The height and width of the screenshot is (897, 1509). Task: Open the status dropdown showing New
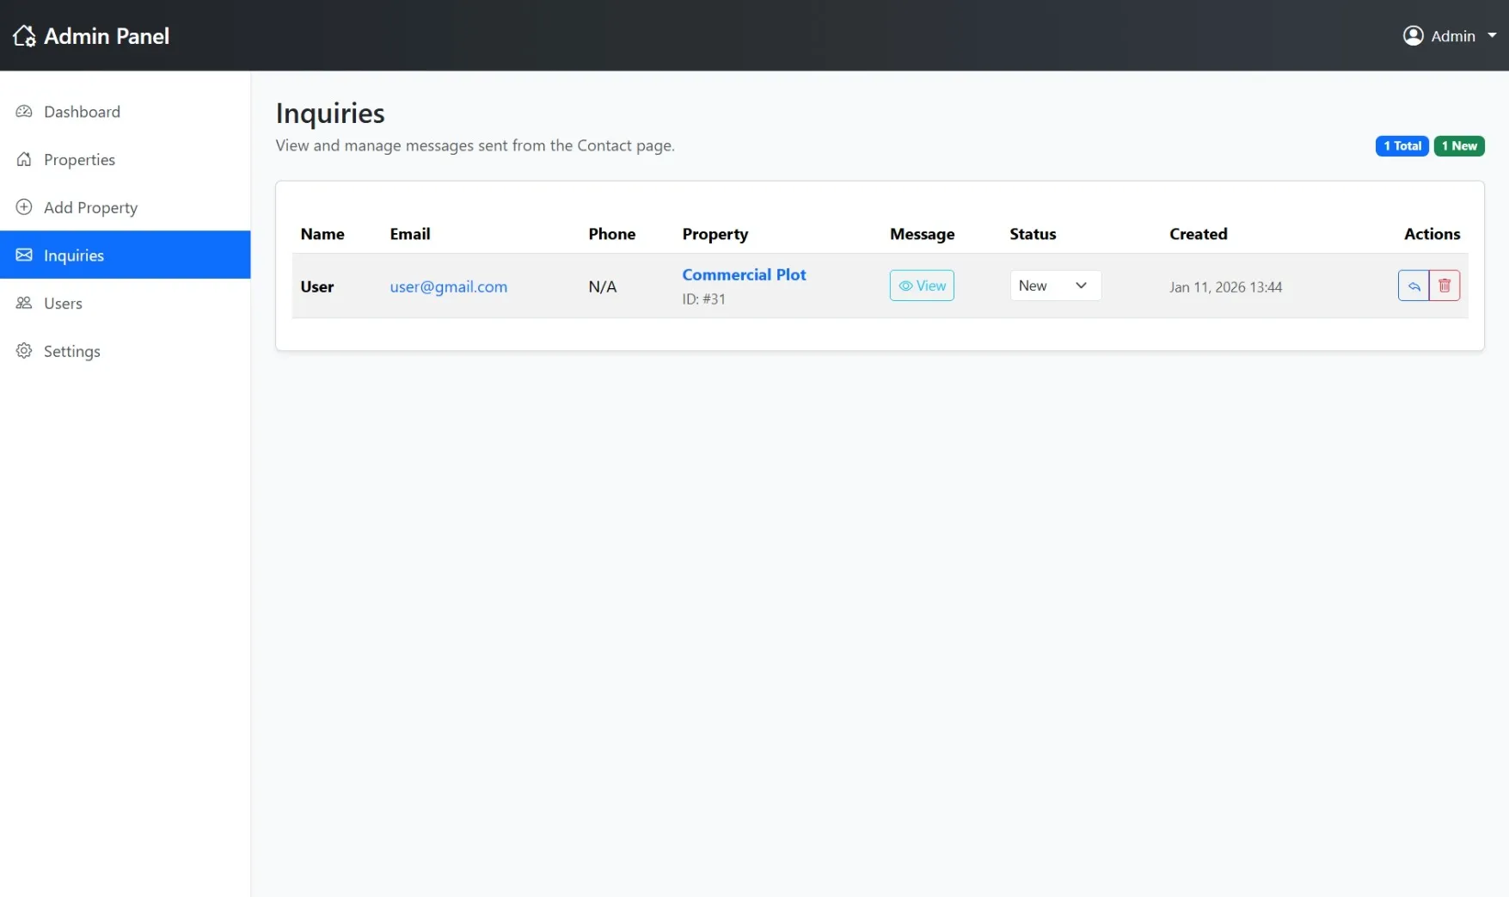(1055, 285)
